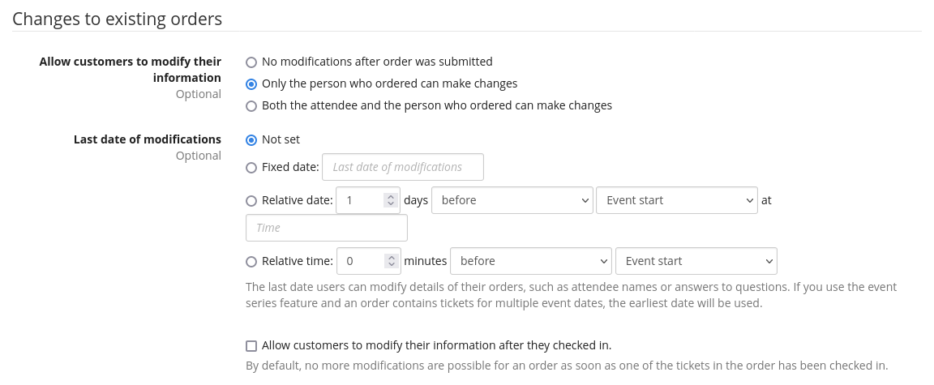Expand 'Event start' dropdown in Relative time row

pyautogui.click(x=696, y=261)
